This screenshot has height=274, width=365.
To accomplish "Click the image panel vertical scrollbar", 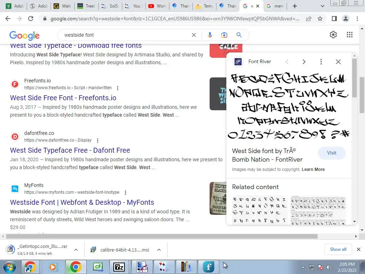I will 354,78.
